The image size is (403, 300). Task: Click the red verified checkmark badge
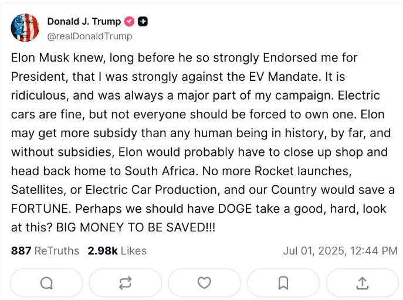pyautogui.click(x=129, y=22)
